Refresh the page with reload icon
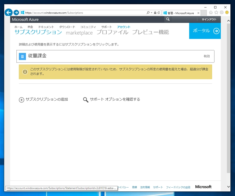The height and width of the screenshot is (196, 235). pos(159,13)
